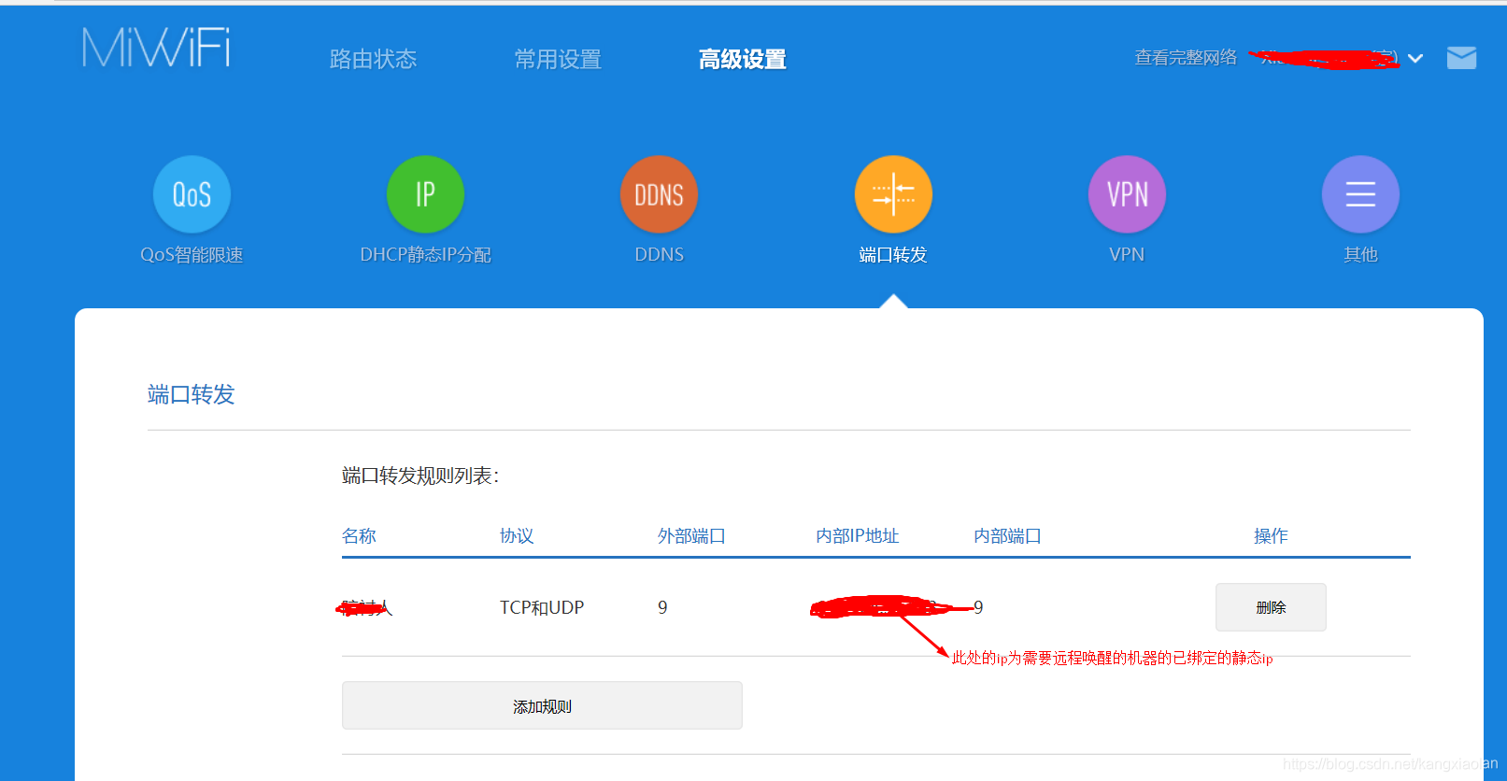Image resolution: width=1507 pixels, height=781 pixels.
Task: Click the 内部端口 column header
Action: pyautogui.click(x=1007, y=535)
